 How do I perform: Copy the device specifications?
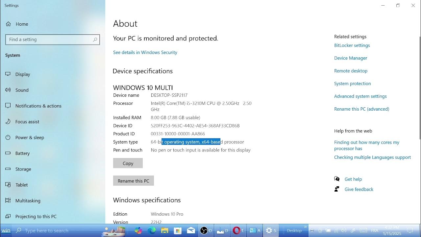tap(128, 163)
